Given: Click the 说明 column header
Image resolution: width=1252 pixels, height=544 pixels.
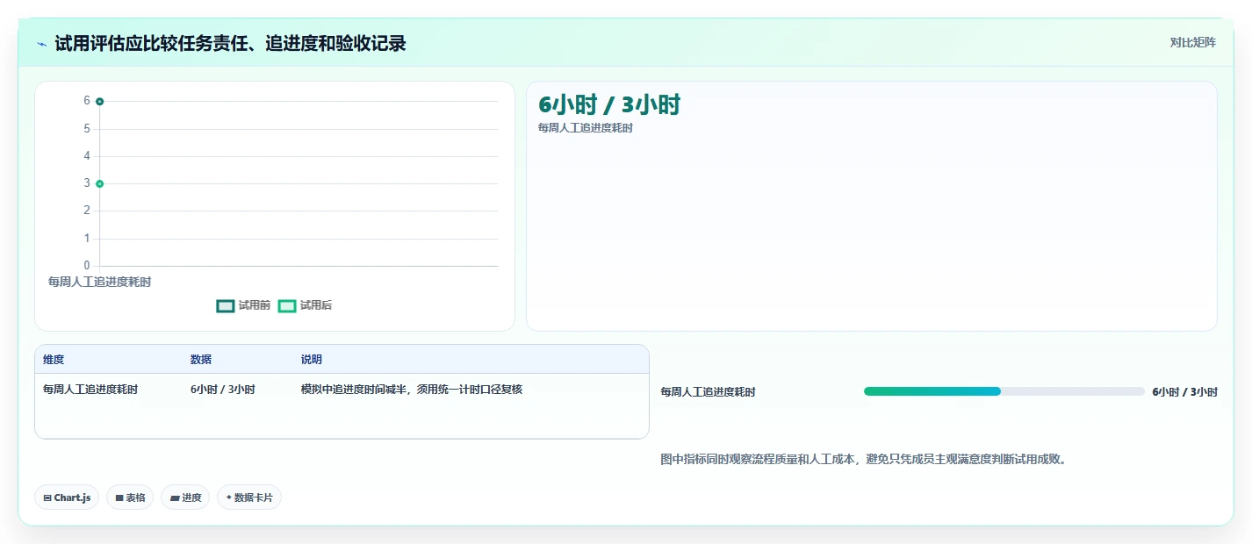Looking at the screenshot, I should click(312, 360).
